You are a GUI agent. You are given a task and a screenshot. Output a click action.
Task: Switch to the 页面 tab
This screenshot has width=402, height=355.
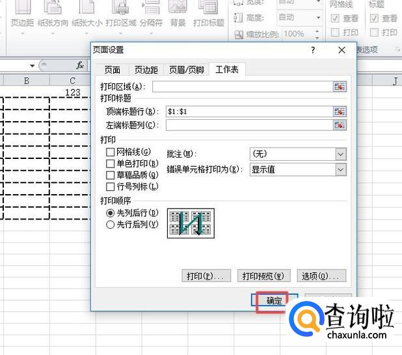click(x=113, y=70)
